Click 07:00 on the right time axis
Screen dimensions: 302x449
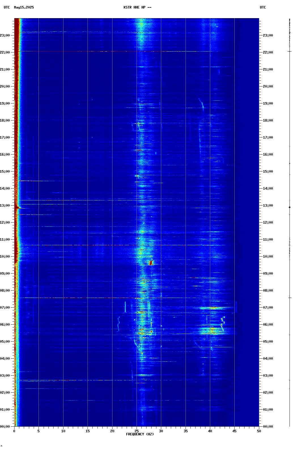[x=268, y=308]
